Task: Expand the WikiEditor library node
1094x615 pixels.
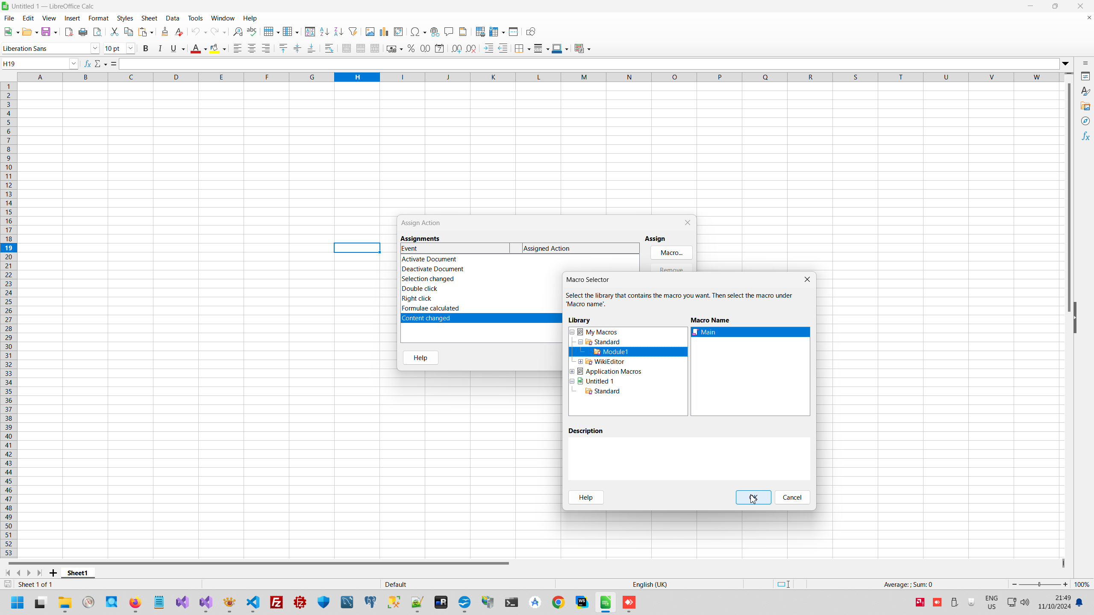Action: (x=580, y=362)
